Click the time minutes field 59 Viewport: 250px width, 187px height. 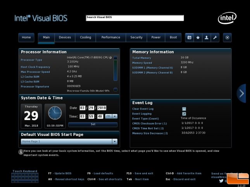tap(91, 117)
